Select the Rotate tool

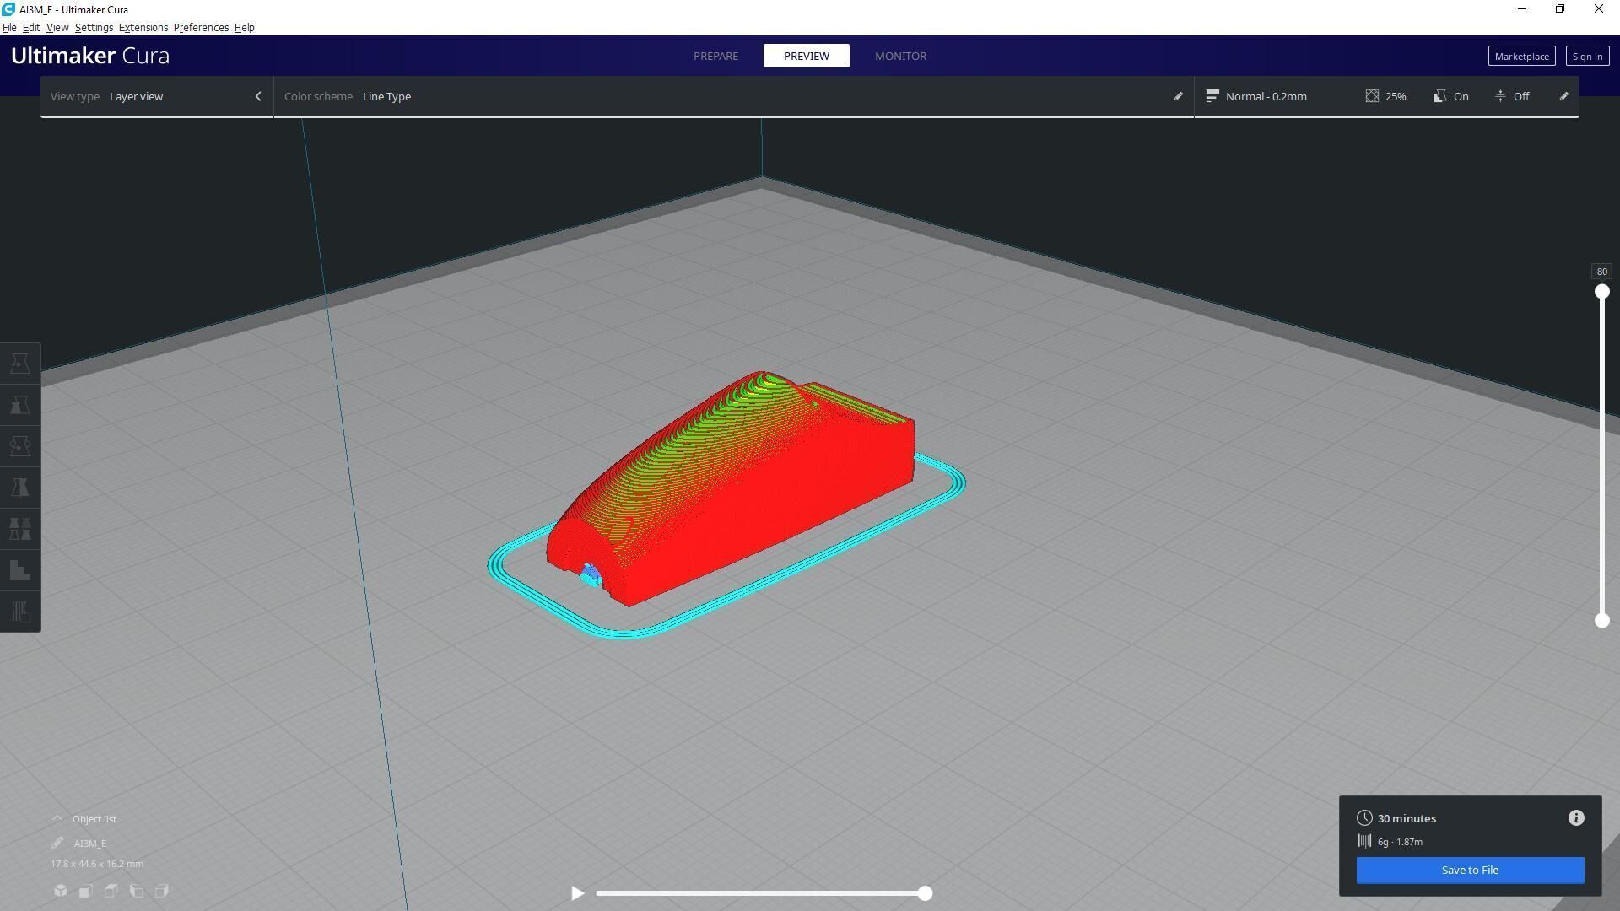(x=20, y=446)
